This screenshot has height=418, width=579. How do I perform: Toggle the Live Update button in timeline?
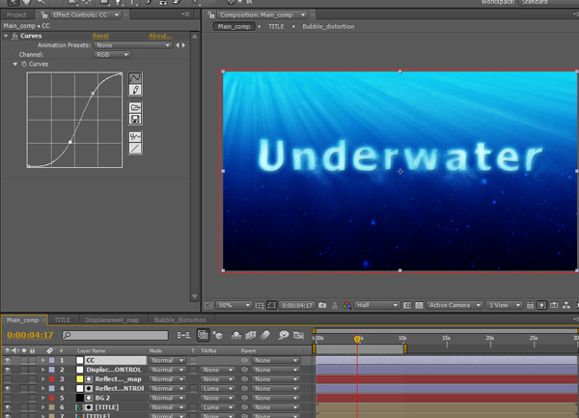[203, 335]
